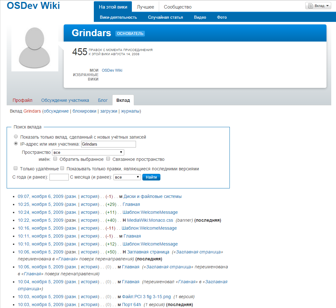The width and height of the screenshot is (336, 308).
Task: Open Файл:PCI 3 fig 3-15.png link
Action: (146, 297)
